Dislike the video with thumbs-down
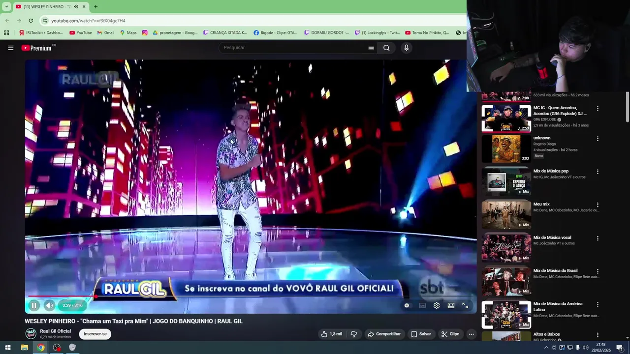This screenshot has width=630, height=354. pos(353,334)
